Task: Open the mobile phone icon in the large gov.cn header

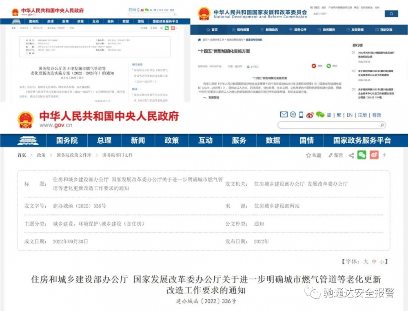Action: tap(301, 115)
